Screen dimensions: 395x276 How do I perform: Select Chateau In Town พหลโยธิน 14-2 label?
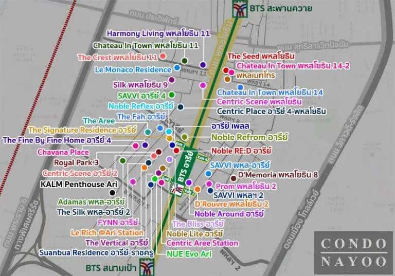[x=293, y=66]
